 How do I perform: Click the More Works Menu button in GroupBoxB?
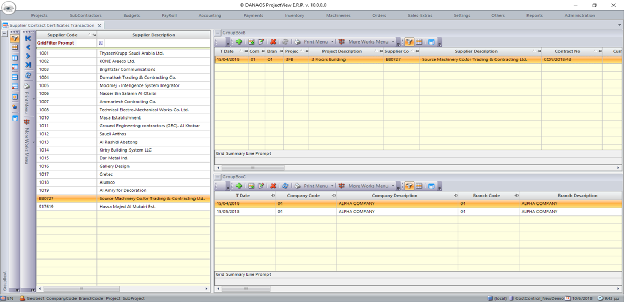click(x=369, y=41)
